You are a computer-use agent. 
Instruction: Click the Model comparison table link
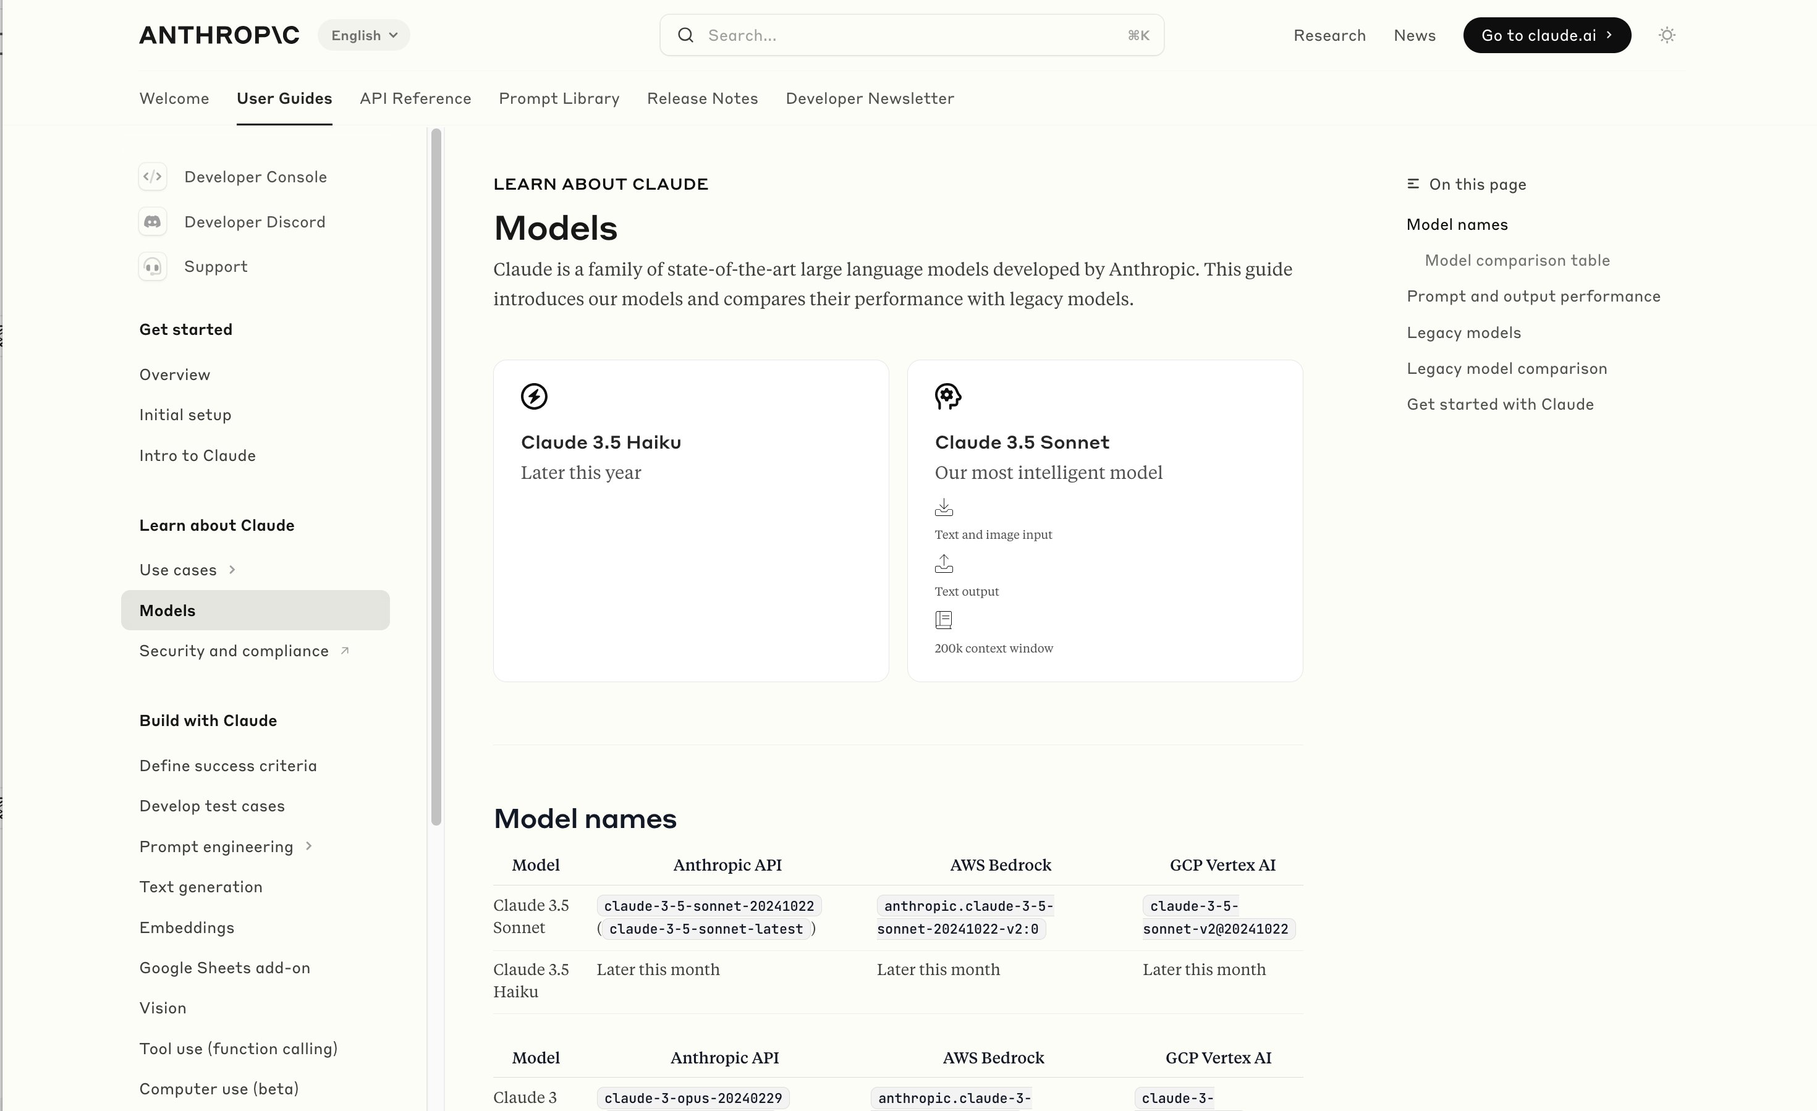coord(1517,260)
